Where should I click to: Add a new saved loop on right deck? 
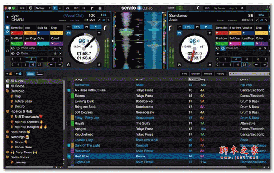point(218,54)
